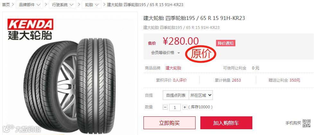Click the 自提点列表 button
This screenshot has width=314, height=135.
(x=176, y=95)
